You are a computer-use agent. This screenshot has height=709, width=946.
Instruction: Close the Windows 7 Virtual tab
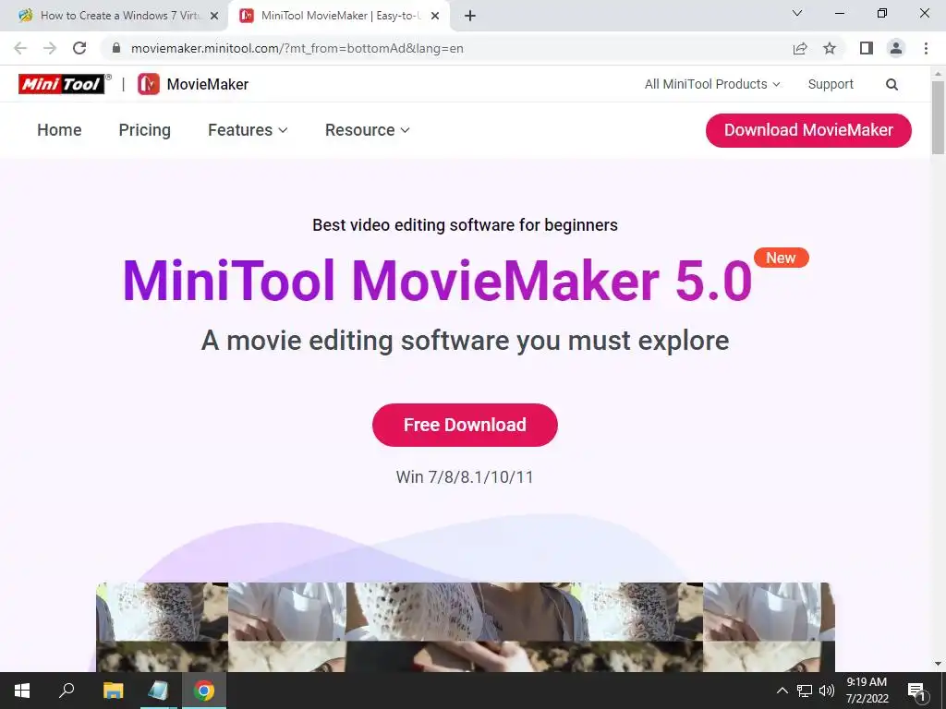(x=214, y=17)
